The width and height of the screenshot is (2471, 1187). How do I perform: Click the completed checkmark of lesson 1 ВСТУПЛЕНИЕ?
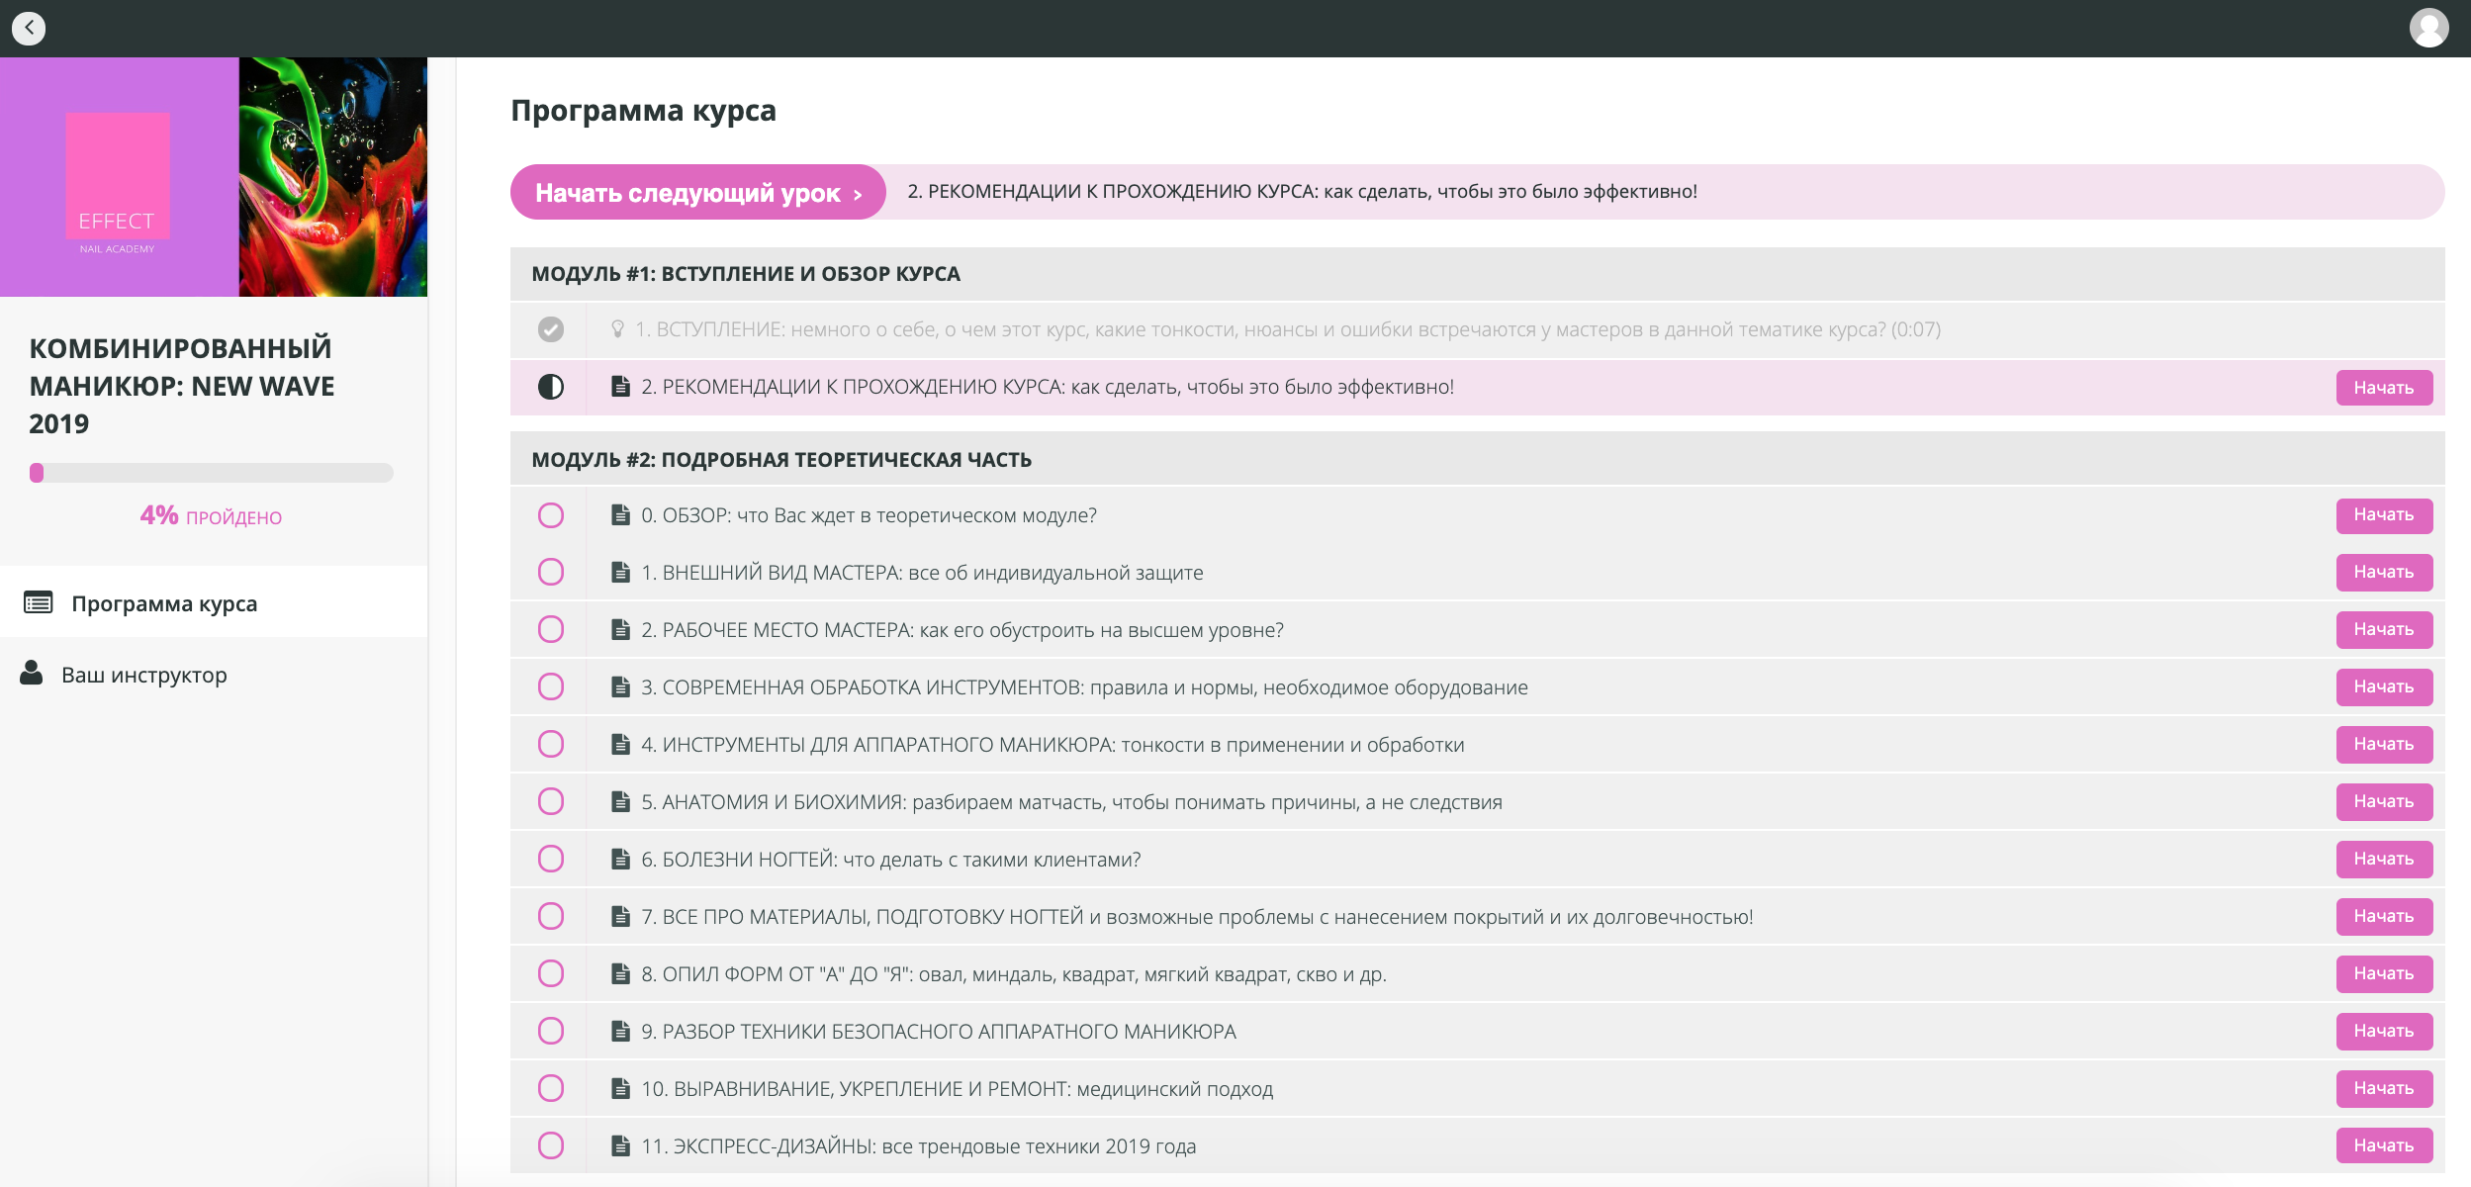coord(551,329)
